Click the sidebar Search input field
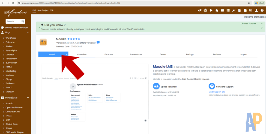 coord(13,21)
